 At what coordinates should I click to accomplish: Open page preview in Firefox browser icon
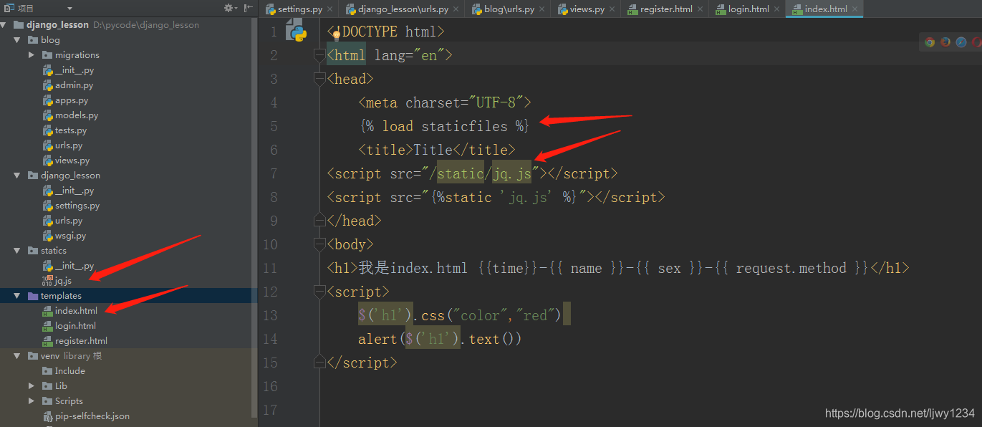[945, 42]
